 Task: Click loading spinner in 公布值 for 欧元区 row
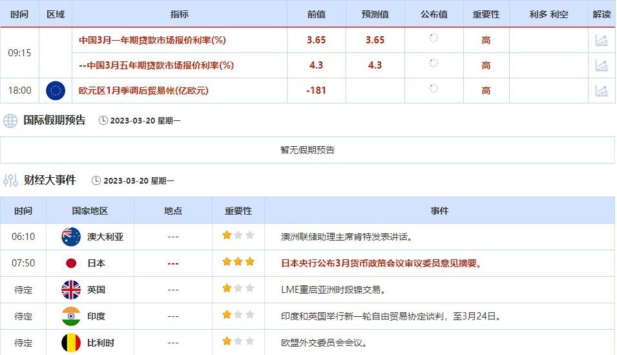tap(434, 89)
